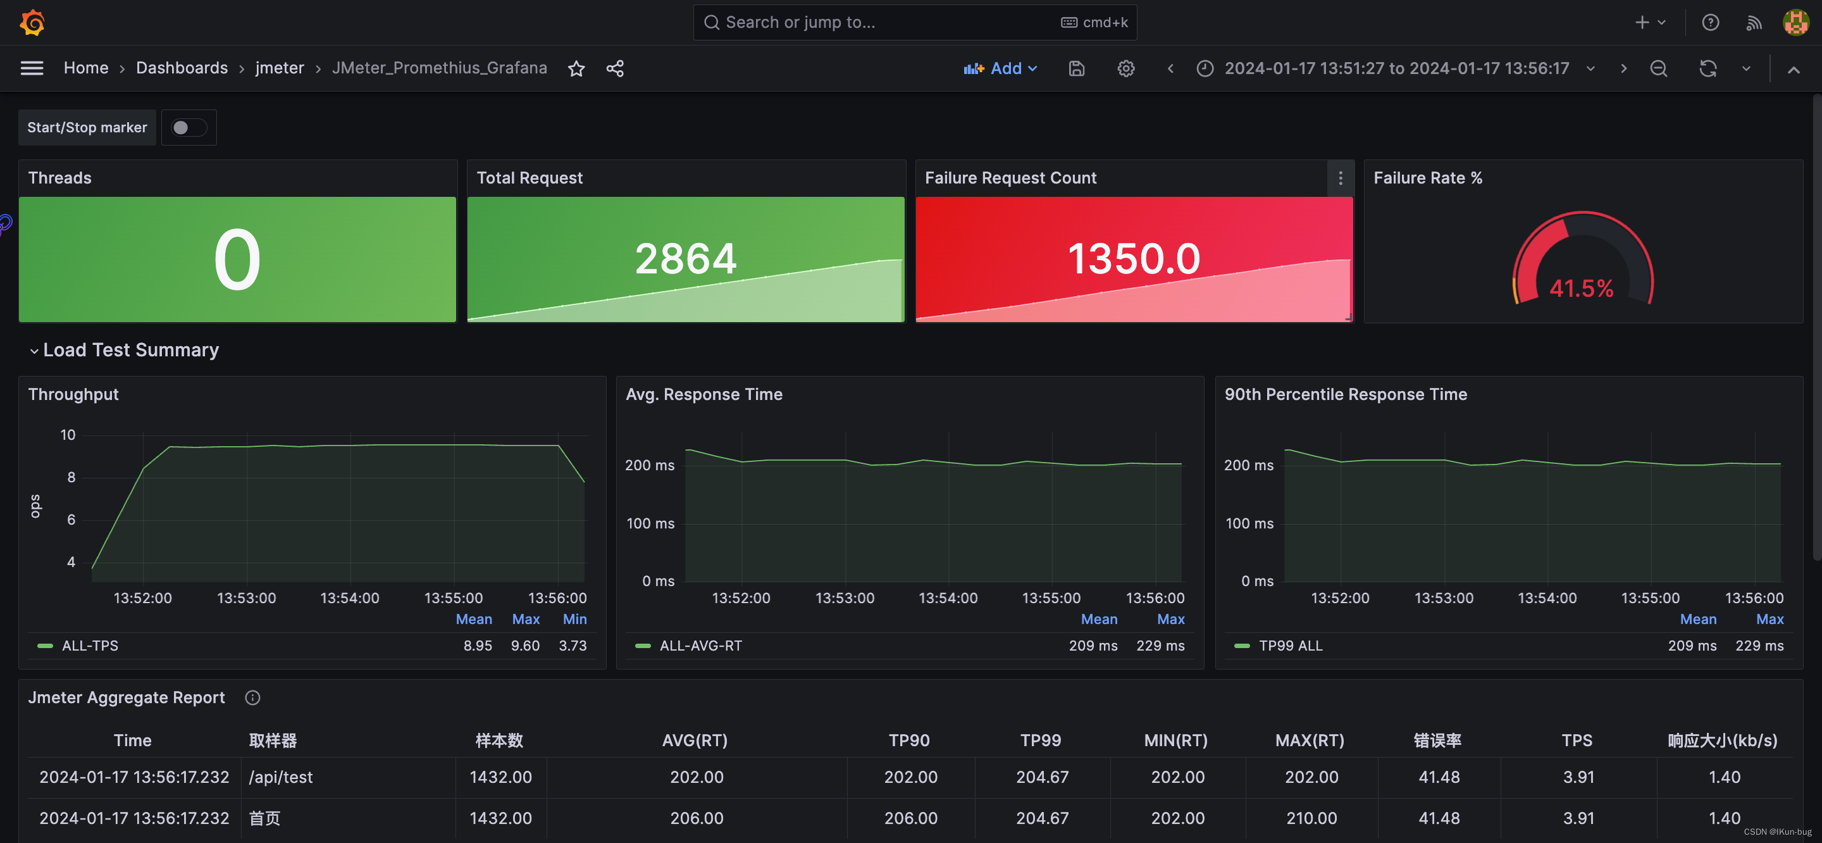
Task: Click the TP99 ALL legend color swatch
Action: pos(1241,646)
